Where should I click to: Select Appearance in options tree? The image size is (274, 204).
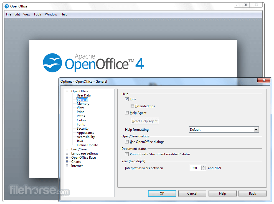pyautogui.click(x=85, y=133)
